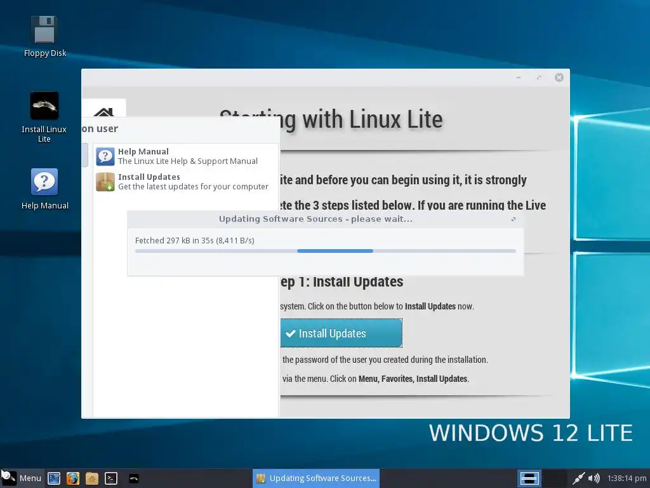Open the Menu button on the taskbar
Image resolution: width=650 pixels, height=488 pixels.
pos(22,478)
